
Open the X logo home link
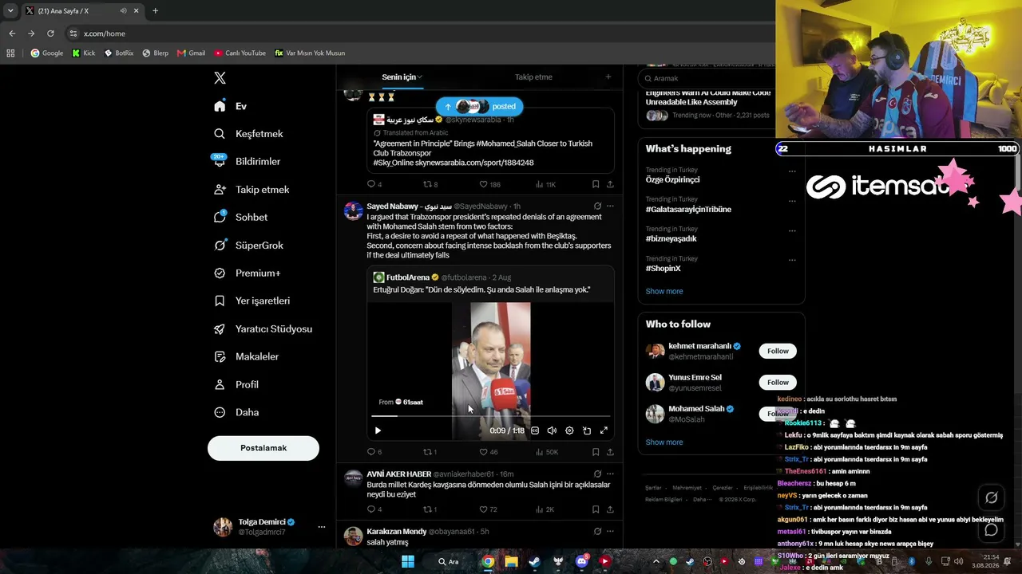tap(220, 78)
